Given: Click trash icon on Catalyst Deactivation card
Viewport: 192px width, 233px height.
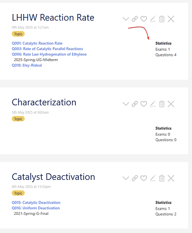Looking at the screenshot, I should pyautogui.click(x=162, y=178).
